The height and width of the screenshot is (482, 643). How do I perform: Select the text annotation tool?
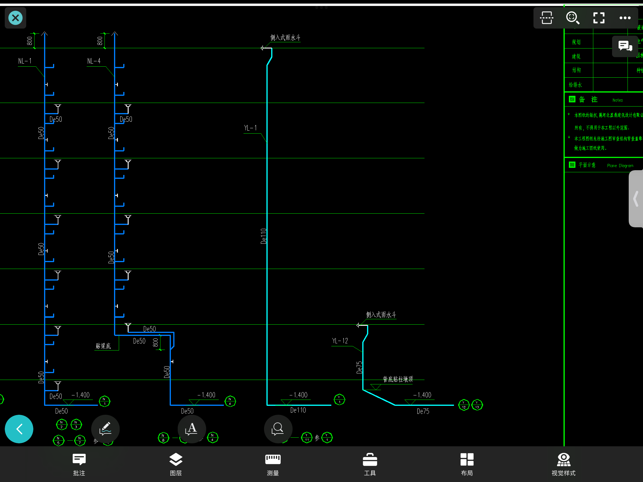pyautogui.click(x=192, y=429)
